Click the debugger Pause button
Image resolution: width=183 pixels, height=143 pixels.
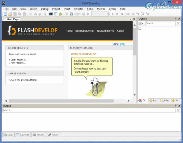[x=117, y=14]
